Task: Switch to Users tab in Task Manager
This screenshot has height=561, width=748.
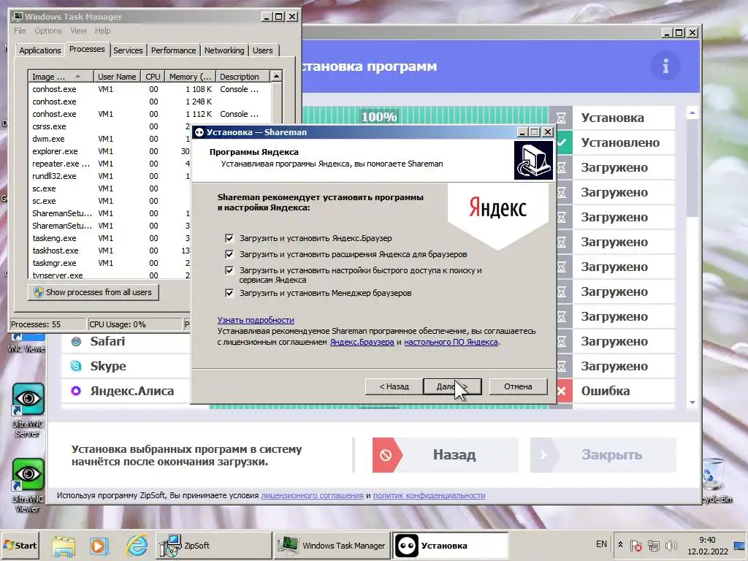Action: coord(263,50)
